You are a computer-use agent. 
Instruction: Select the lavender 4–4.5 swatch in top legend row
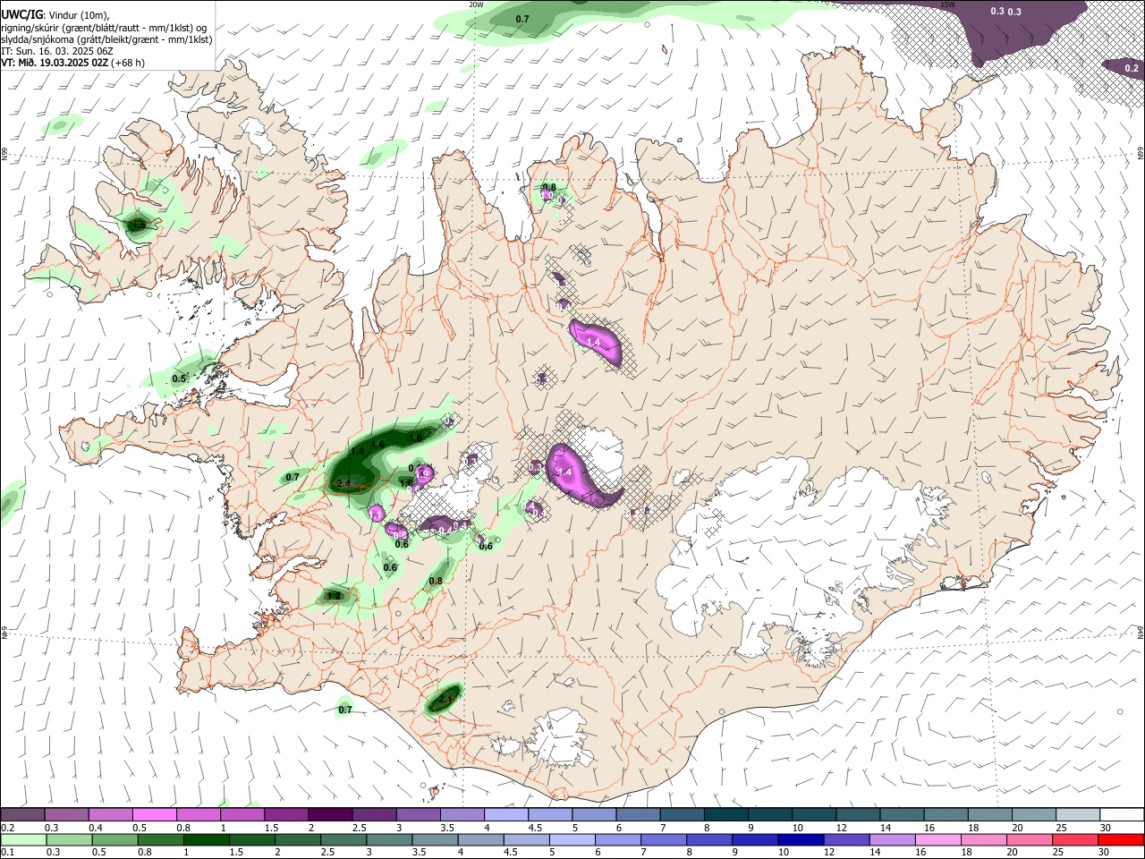[x=505, y=814]
